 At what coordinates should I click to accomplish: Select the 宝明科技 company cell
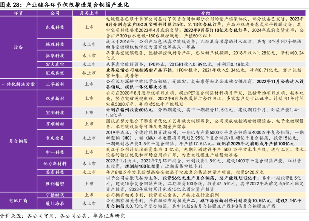click(x=55, y=112)
